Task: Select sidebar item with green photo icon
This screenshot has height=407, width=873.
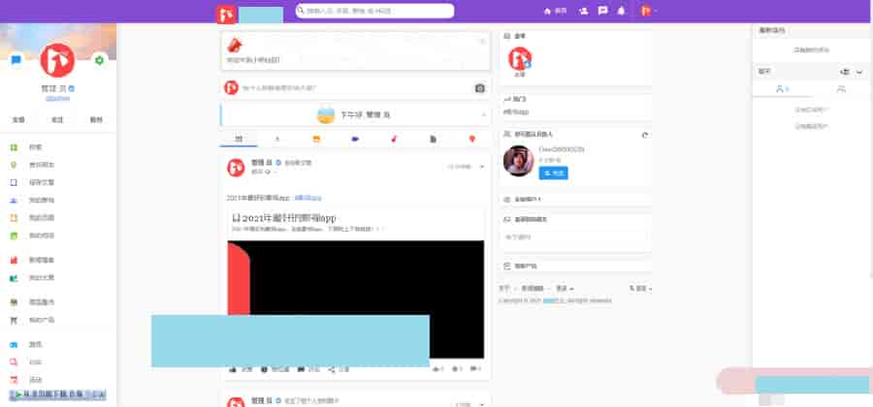Action: (57, 235)
